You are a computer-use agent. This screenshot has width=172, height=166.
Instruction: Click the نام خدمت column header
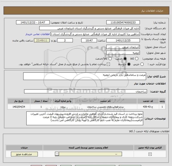[105, 101]
